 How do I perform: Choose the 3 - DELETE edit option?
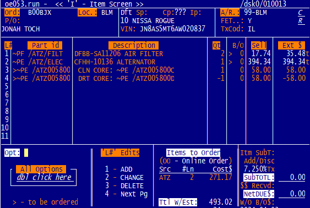[x=124, y=185]
